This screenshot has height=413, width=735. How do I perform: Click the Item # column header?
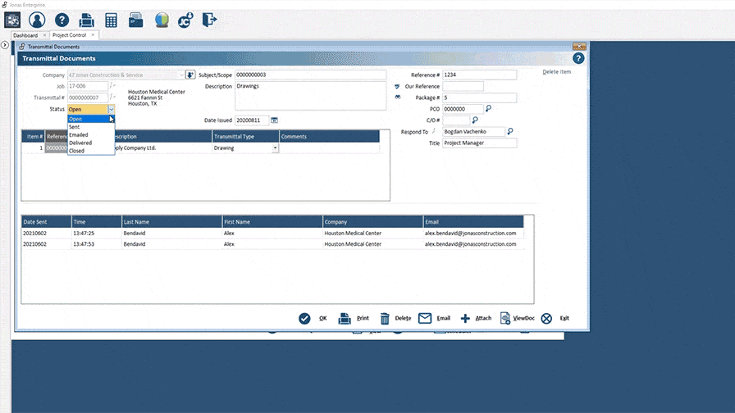(x=34, y=136)
